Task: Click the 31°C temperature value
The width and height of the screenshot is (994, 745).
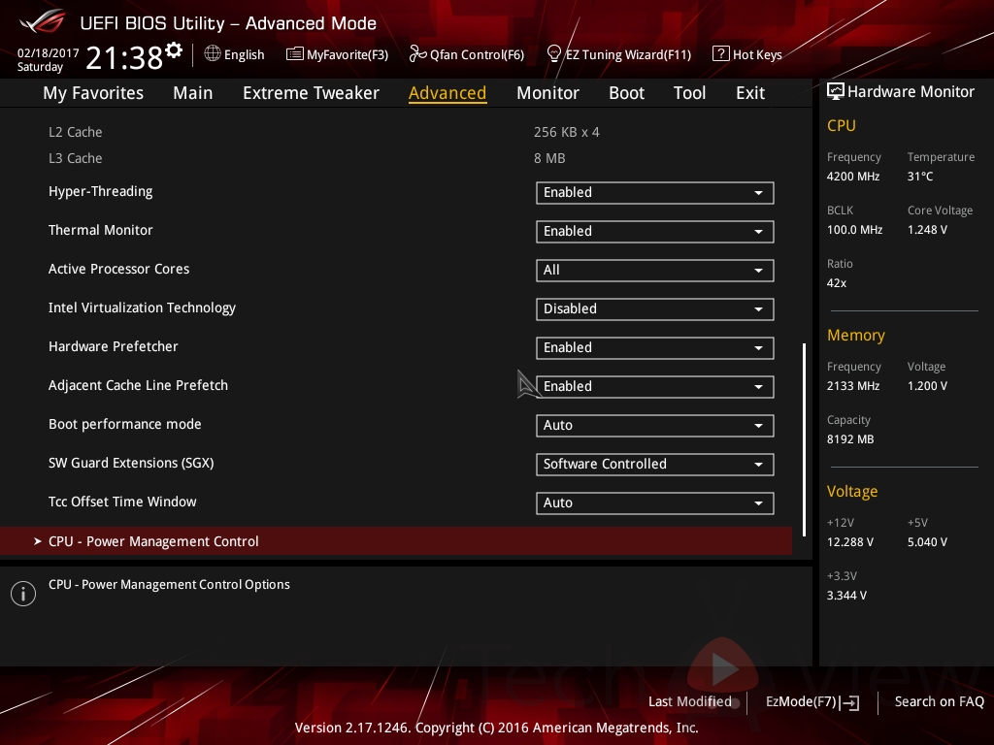Action: [x=920, y=177]
